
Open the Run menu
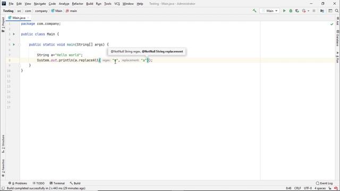pos(99,4)
